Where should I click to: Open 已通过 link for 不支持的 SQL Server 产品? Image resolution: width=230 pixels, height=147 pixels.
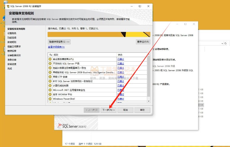(x=121, y=64)
